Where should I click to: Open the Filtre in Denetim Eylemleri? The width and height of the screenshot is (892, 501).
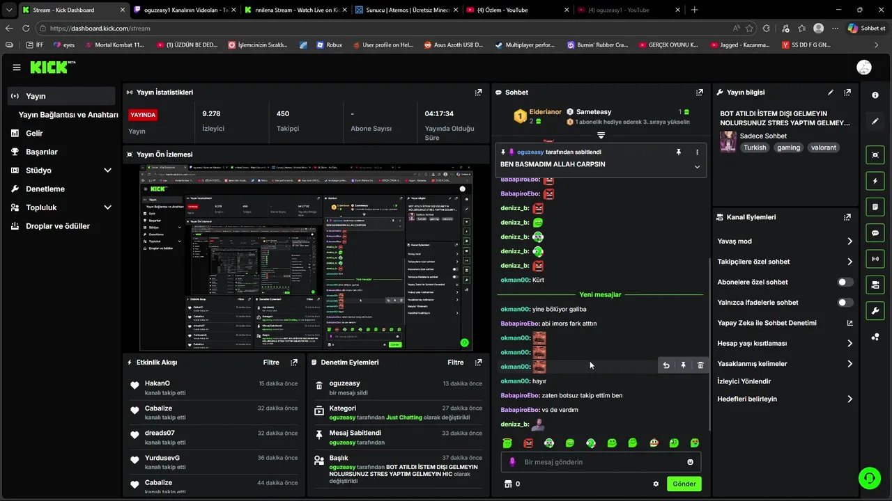click(456, 363)
